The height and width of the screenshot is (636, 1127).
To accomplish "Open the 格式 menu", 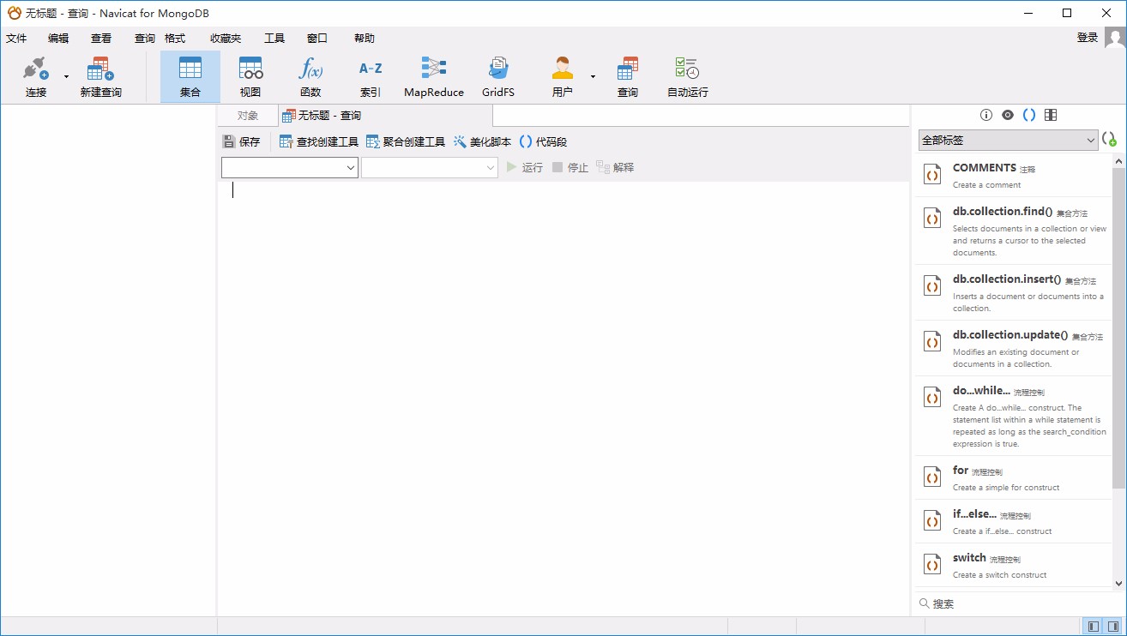I will (175, 39).
